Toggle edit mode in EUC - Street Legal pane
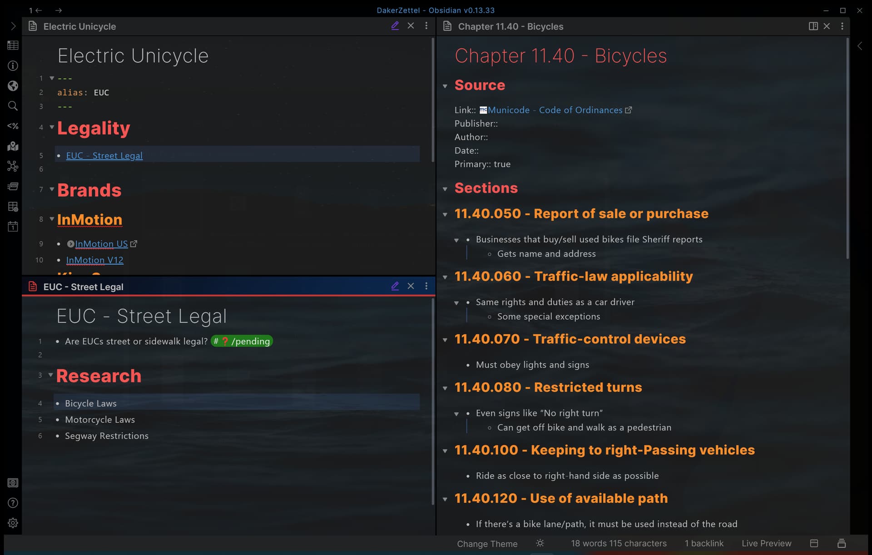The width and height of the screenshot is (872, 555). click(395, 286)
